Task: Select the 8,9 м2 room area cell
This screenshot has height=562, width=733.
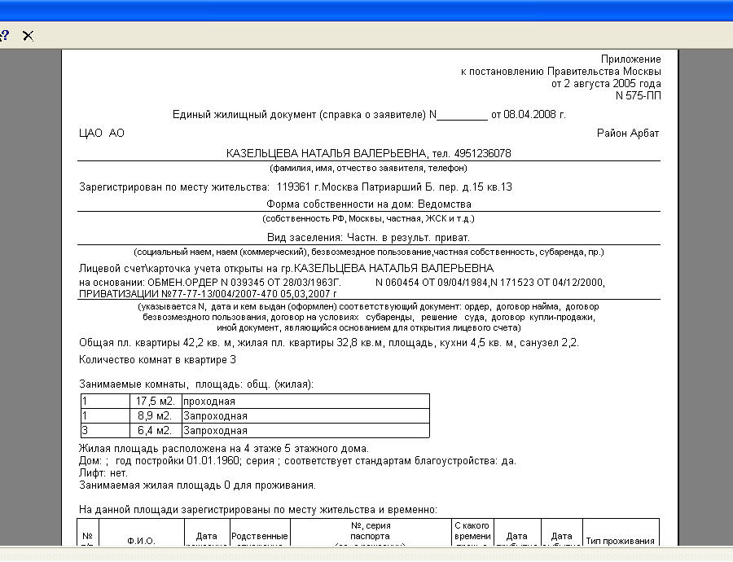Action: [156, 415]
